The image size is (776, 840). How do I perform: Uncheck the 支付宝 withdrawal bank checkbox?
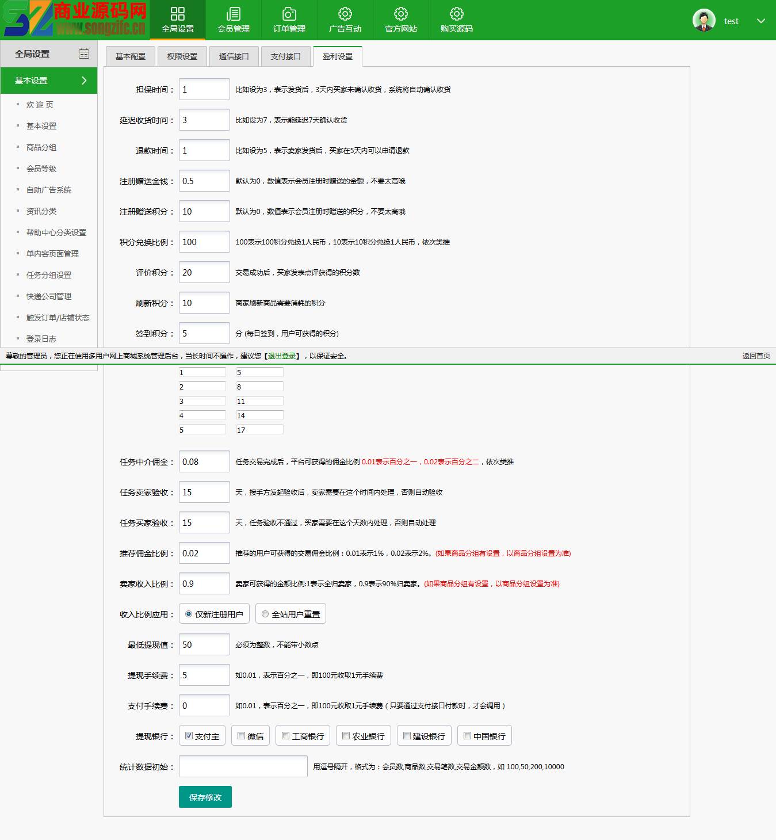pos(189,735)
